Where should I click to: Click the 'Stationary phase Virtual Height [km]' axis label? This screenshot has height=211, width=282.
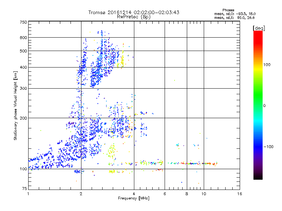coord(16,105)
